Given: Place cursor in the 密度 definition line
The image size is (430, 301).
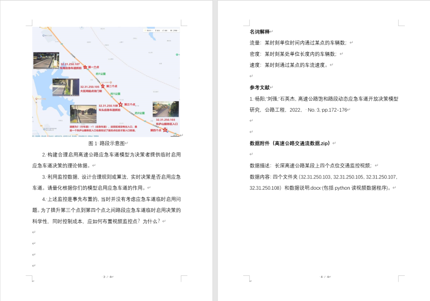Looking at the screenshot, I should [294, 54].
